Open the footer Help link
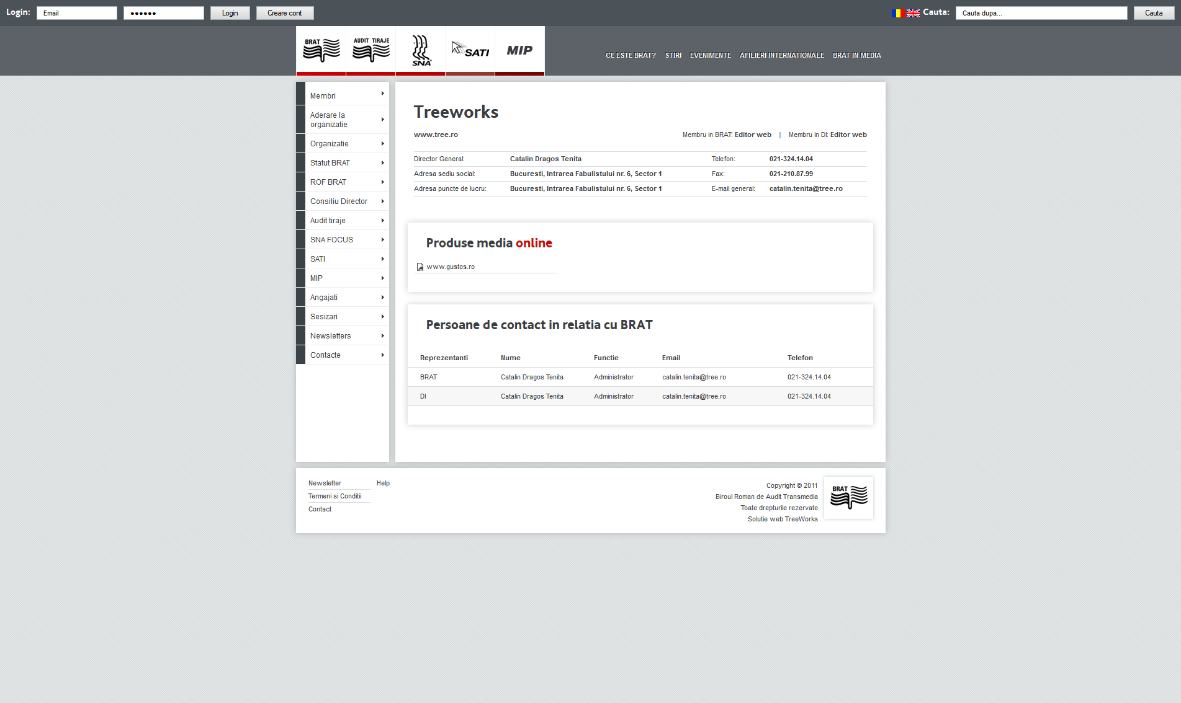The image size is (1181, 703). tap(383, 483)
